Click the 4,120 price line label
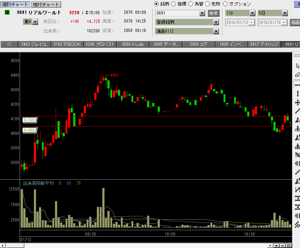300x248 pixels. click(x=29, y=120)
